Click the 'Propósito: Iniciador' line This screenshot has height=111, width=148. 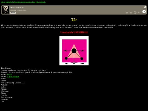point(37,72)
